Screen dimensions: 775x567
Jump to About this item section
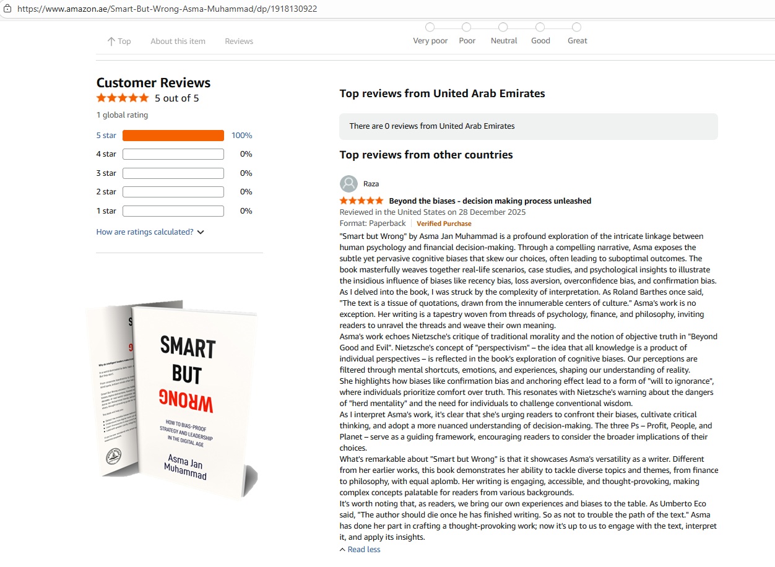178,41
